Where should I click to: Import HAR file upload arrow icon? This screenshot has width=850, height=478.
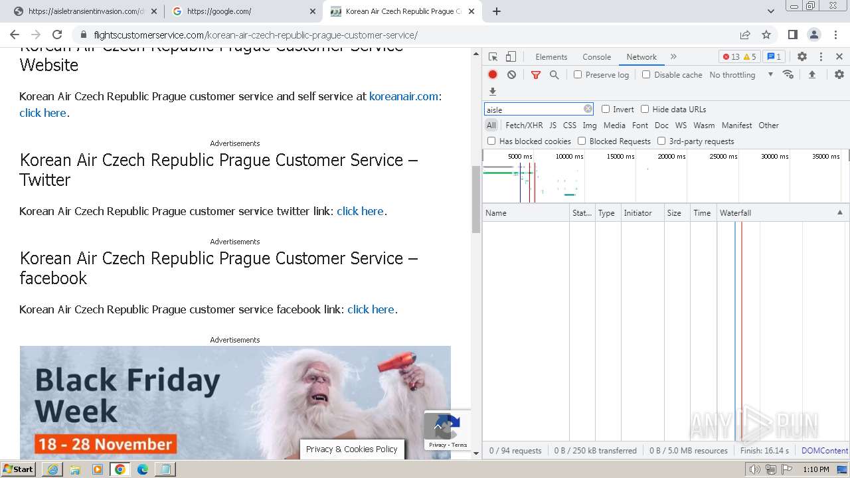coord(811,75)
